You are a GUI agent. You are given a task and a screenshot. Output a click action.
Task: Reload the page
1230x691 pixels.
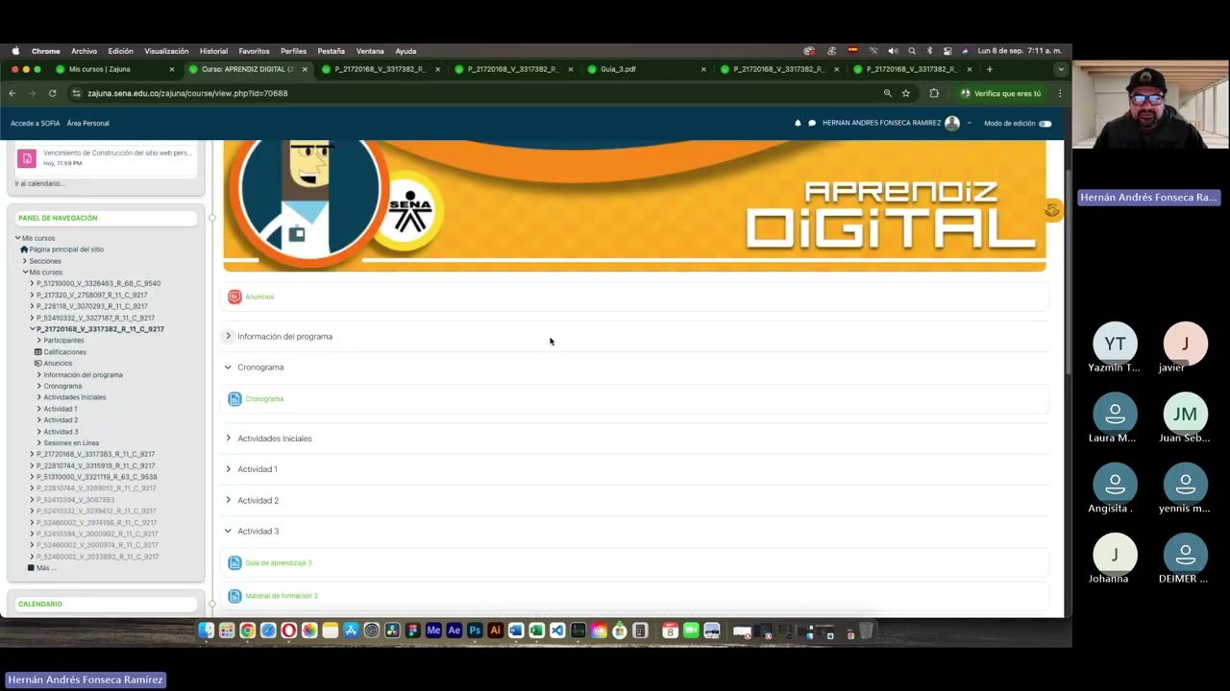(52, 93)
